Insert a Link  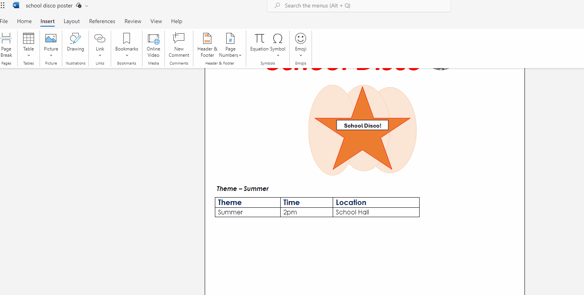[100, 45]
